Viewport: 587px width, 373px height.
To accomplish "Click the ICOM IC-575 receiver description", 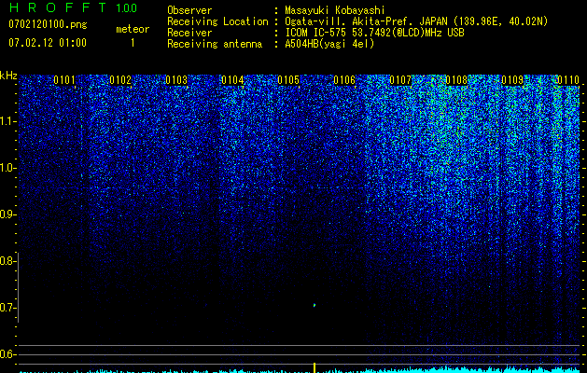I will tap(374, 33).
